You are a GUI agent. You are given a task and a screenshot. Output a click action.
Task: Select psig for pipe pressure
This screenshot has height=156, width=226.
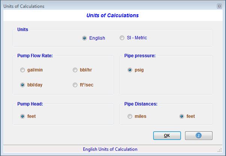click(x=130, y=70)
